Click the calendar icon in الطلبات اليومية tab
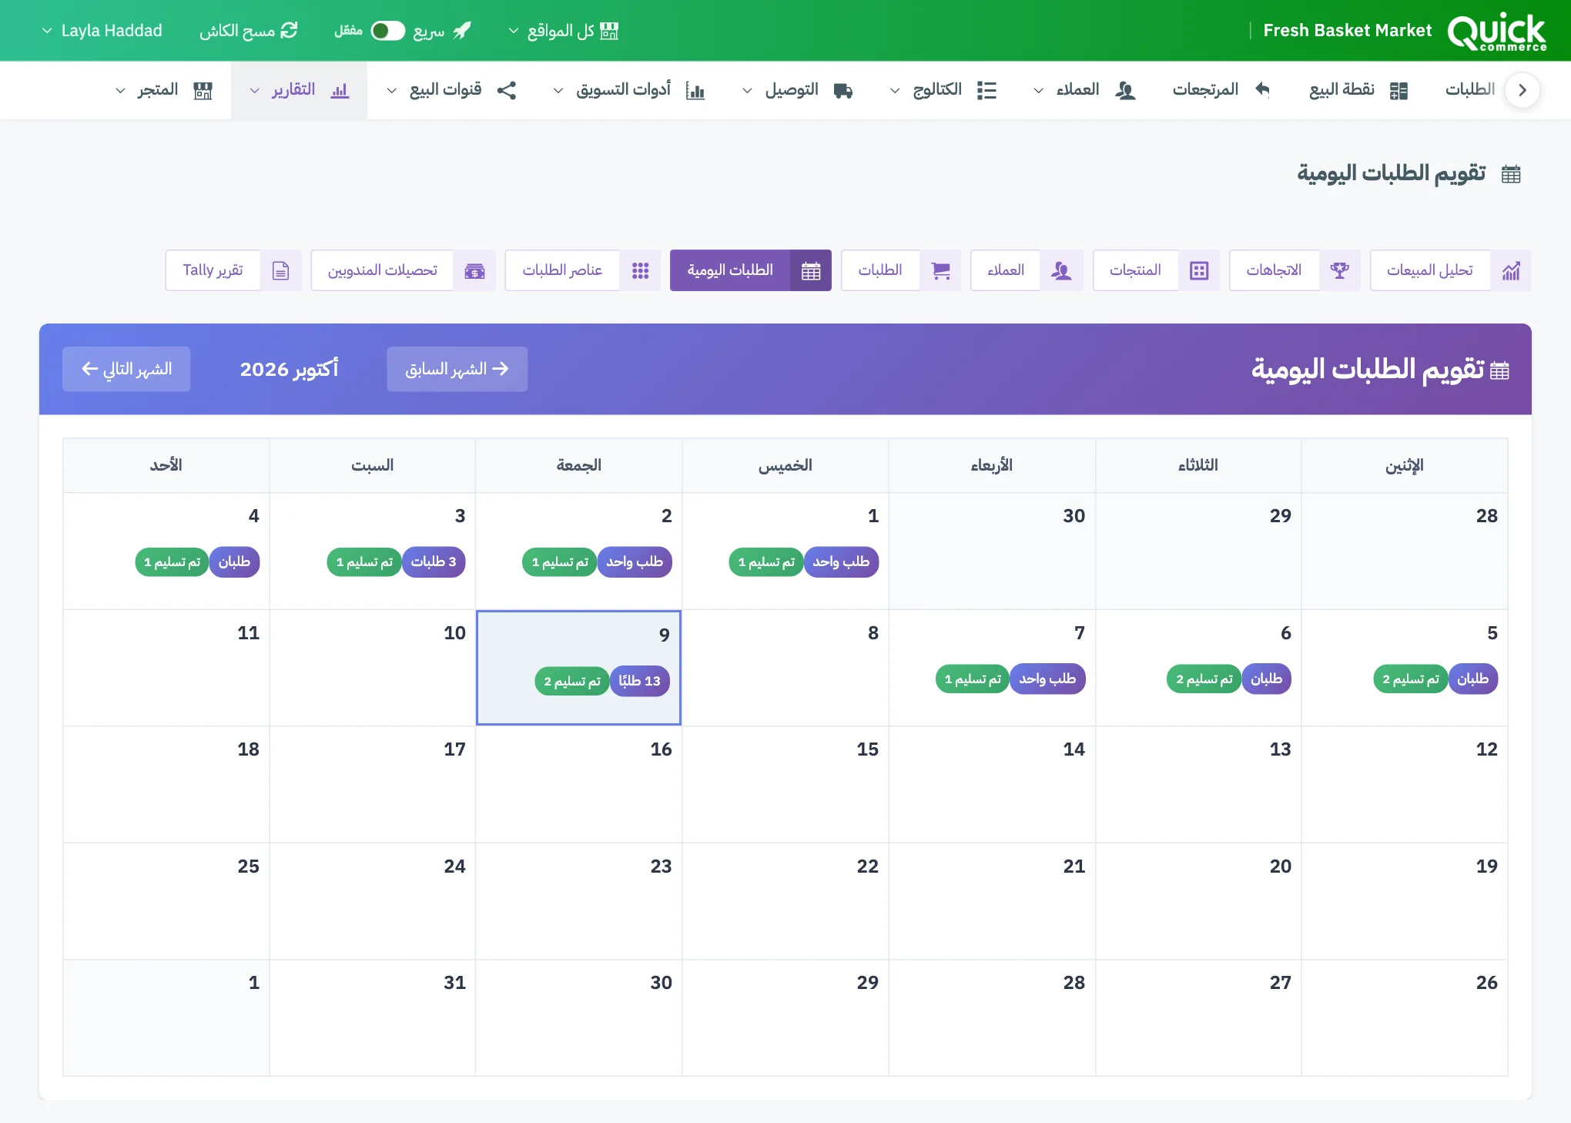This screenshot has width=1571, height=1123. (x=810, y=270)
